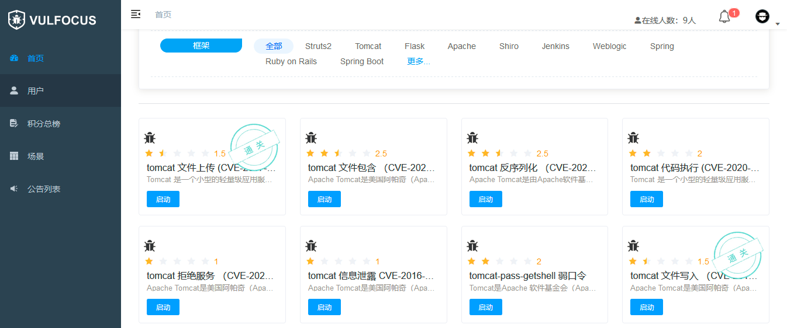Open the tomcat 文件上传 card title

point(210,168)
